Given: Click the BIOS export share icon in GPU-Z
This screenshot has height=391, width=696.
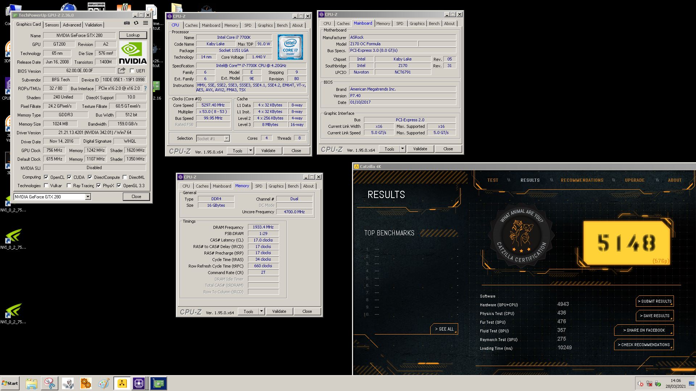Looking at the screenshot, I should 121,71.
